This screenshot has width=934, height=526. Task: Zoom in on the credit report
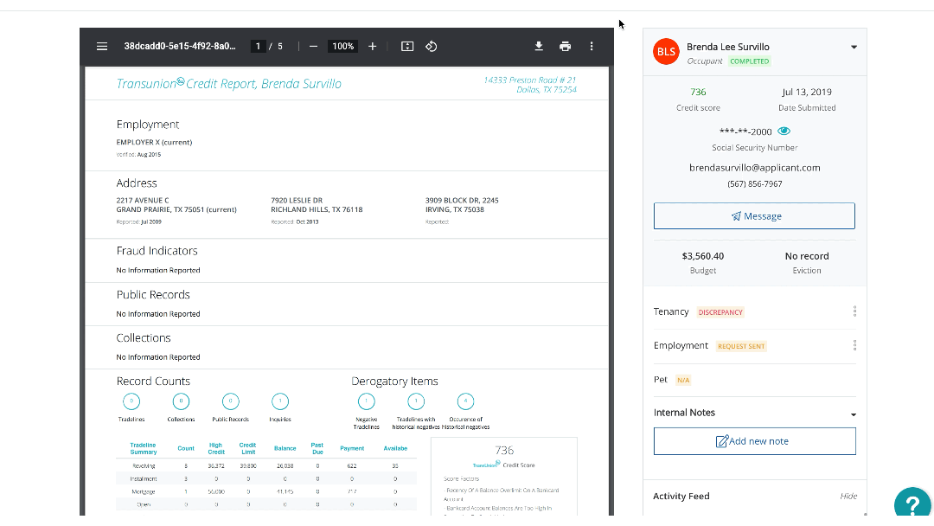pos(373,47)
